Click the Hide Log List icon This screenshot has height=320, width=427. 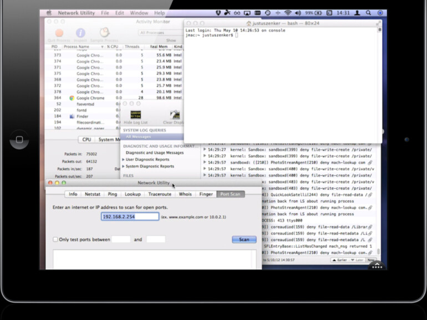[x=135, y=115]
